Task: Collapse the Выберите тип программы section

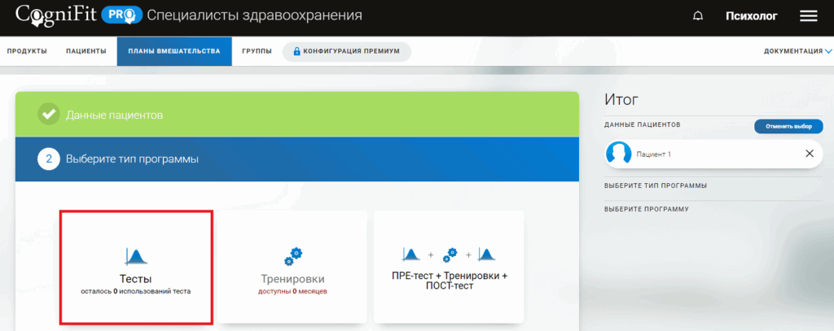Action: click(x=296, y=159)
